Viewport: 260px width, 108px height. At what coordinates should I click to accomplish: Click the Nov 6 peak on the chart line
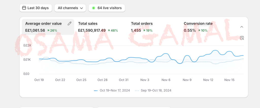coord(166,54)
